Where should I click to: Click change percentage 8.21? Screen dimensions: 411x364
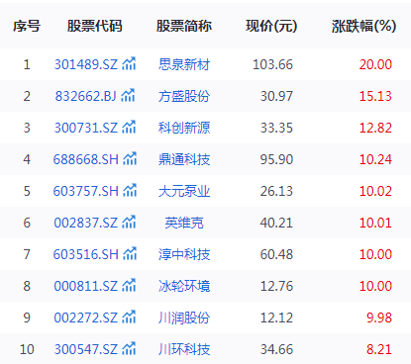(x=379, y=349)
